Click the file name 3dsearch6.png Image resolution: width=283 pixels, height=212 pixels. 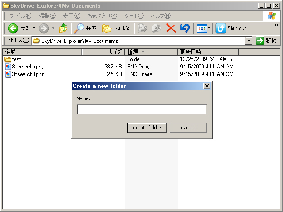pos(28,67)
